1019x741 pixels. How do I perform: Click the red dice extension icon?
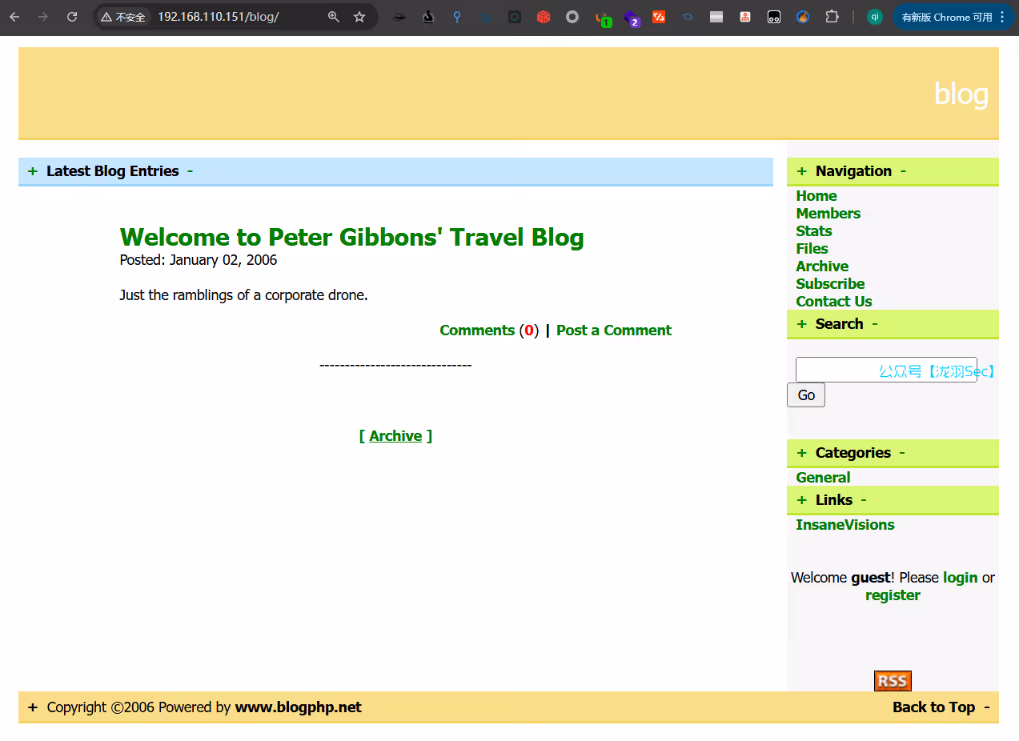pos(544,17)
